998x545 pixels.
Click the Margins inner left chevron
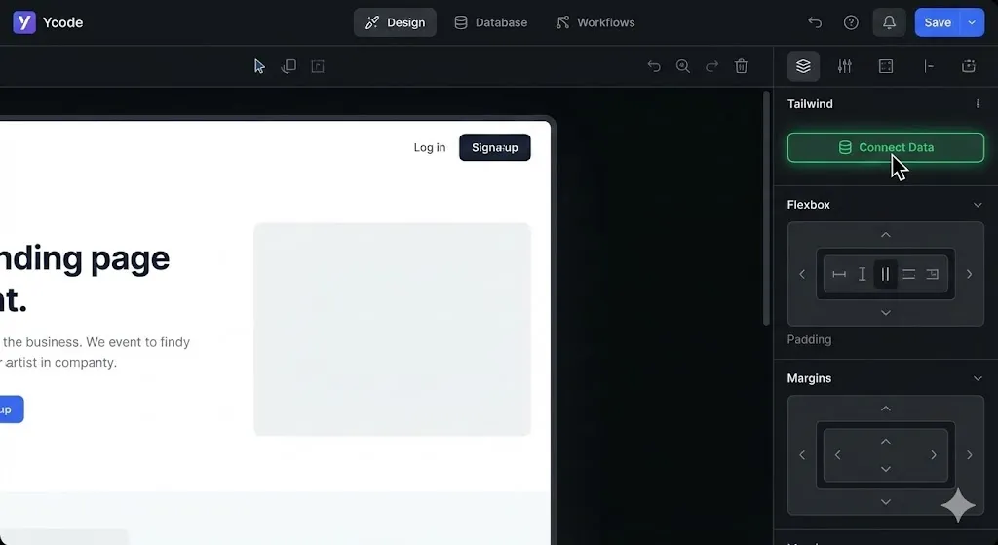(837, 455)
